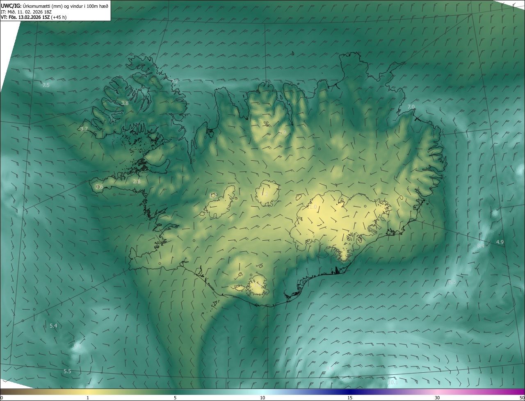Click the 30 tick on color legend

pyautogui.click(x=437, y=398)
